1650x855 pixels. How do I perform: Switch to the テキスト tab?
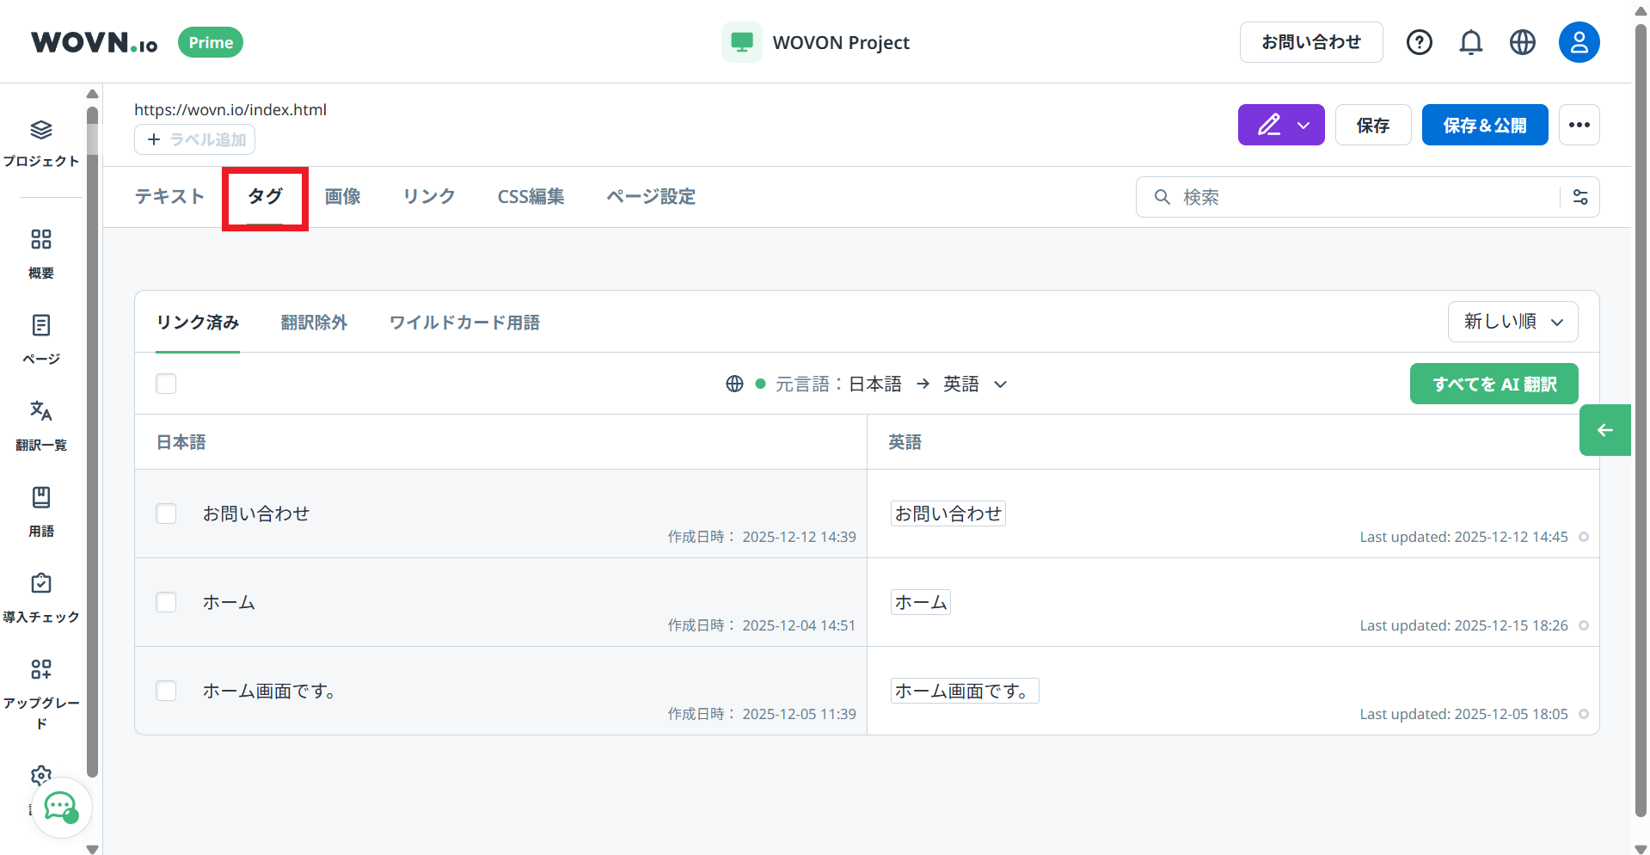169,197
